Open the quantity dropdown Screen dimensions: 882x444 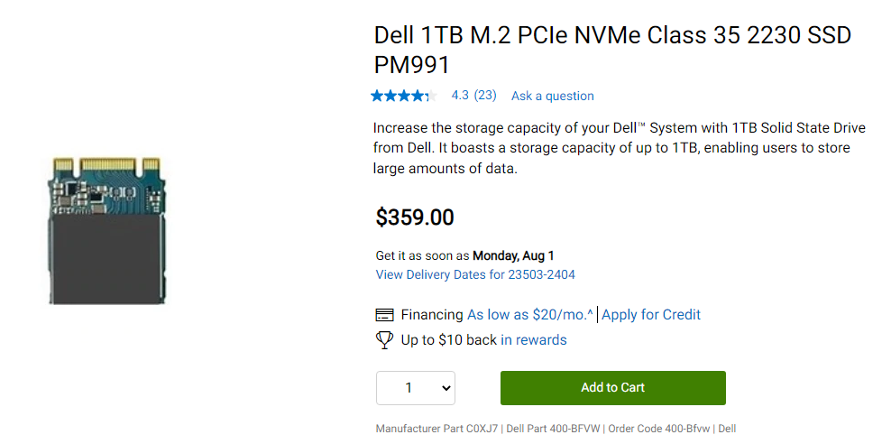pos(416,388)
